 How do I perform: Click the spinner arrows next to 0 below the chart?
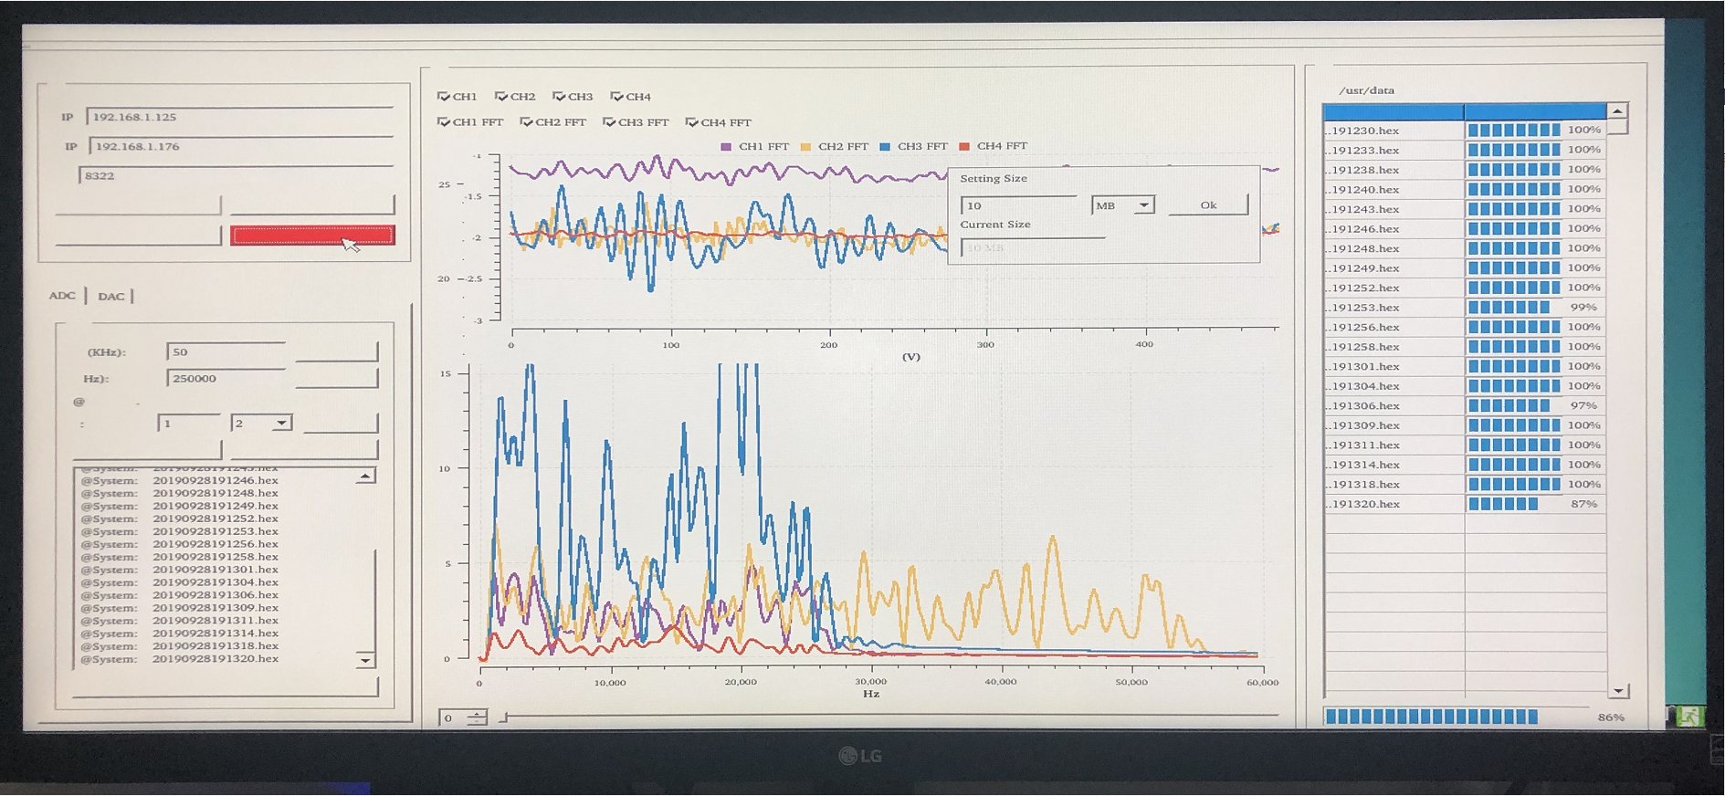coord(477,717)
